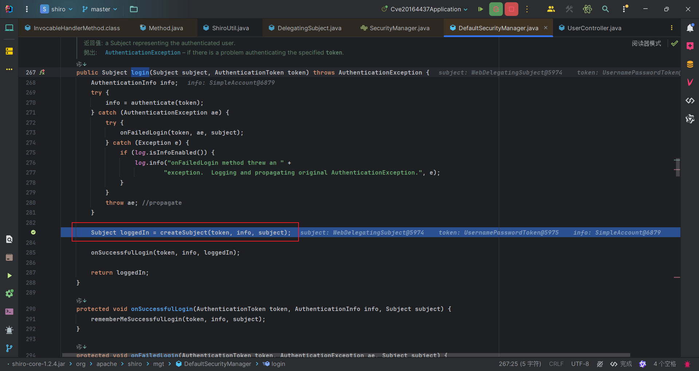Click the AI status icon in status bar
The height and width of the screenshot is (371, 699).
click(643, 364)
